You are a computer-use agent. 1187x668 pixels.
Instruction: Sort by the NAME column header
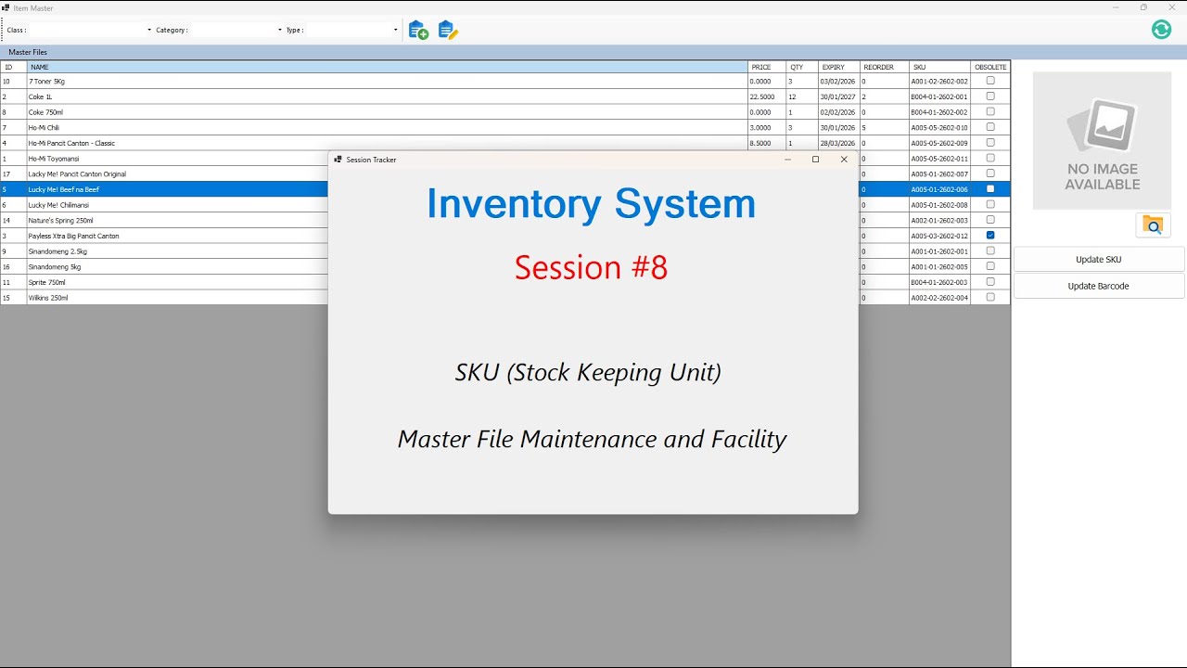[388, 67]
